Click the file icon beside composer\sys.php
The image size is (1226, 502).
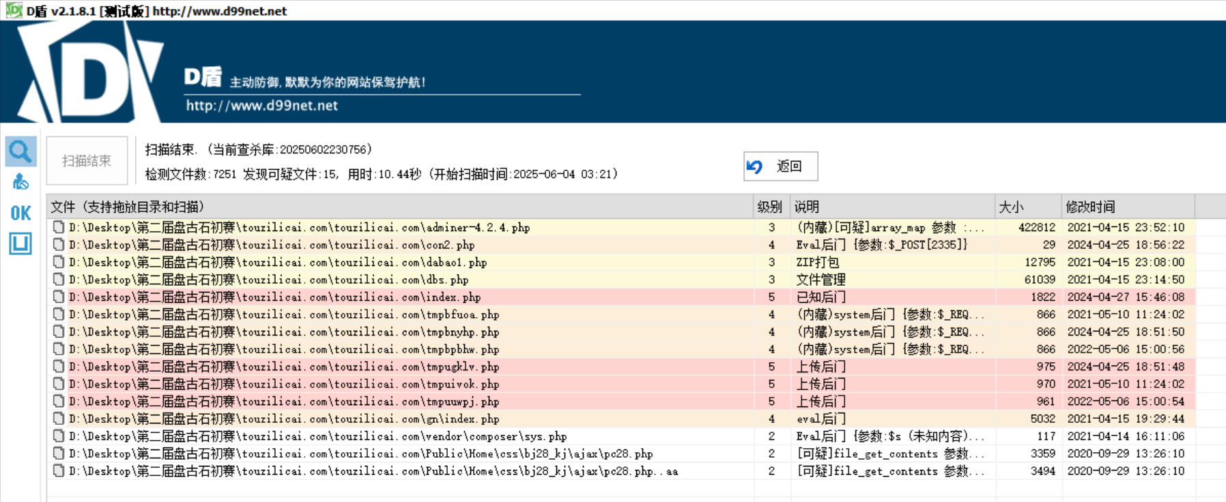tap(59, 436)
